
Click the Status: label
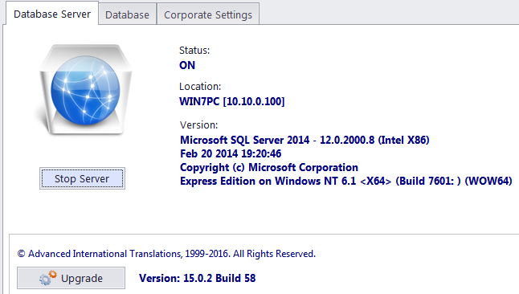pyautogui.click(x=194, y=51)
